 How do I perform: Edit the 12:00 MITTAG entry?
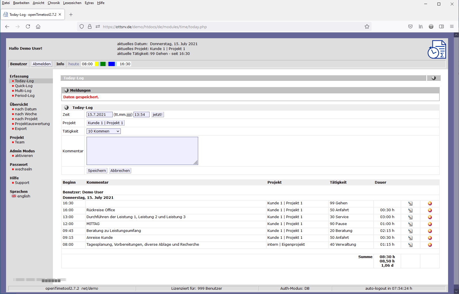410,224
